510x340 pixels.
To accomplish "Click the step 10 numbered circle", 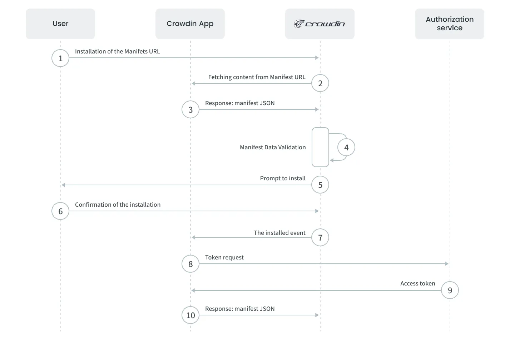I will point(190,315).
